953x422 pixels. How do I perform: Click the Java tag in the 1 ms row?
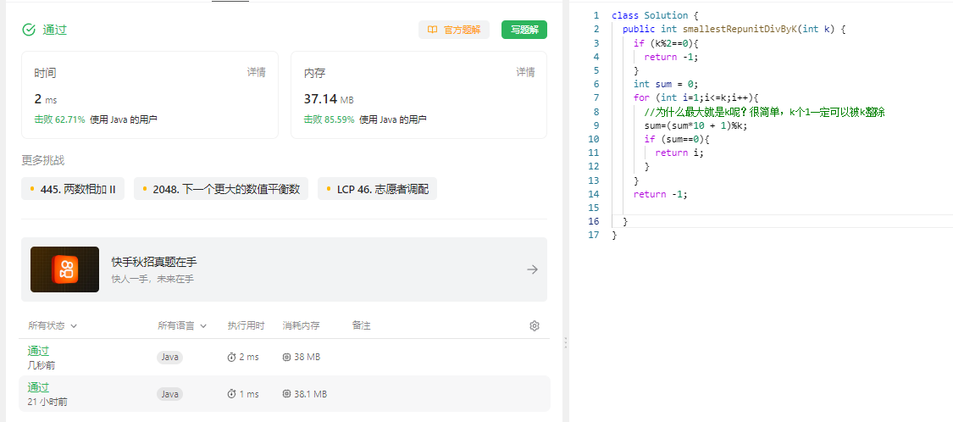[170, 394]
